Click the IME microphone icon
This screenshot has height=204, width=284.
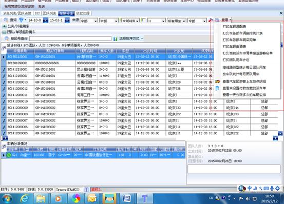pos(272,188)
